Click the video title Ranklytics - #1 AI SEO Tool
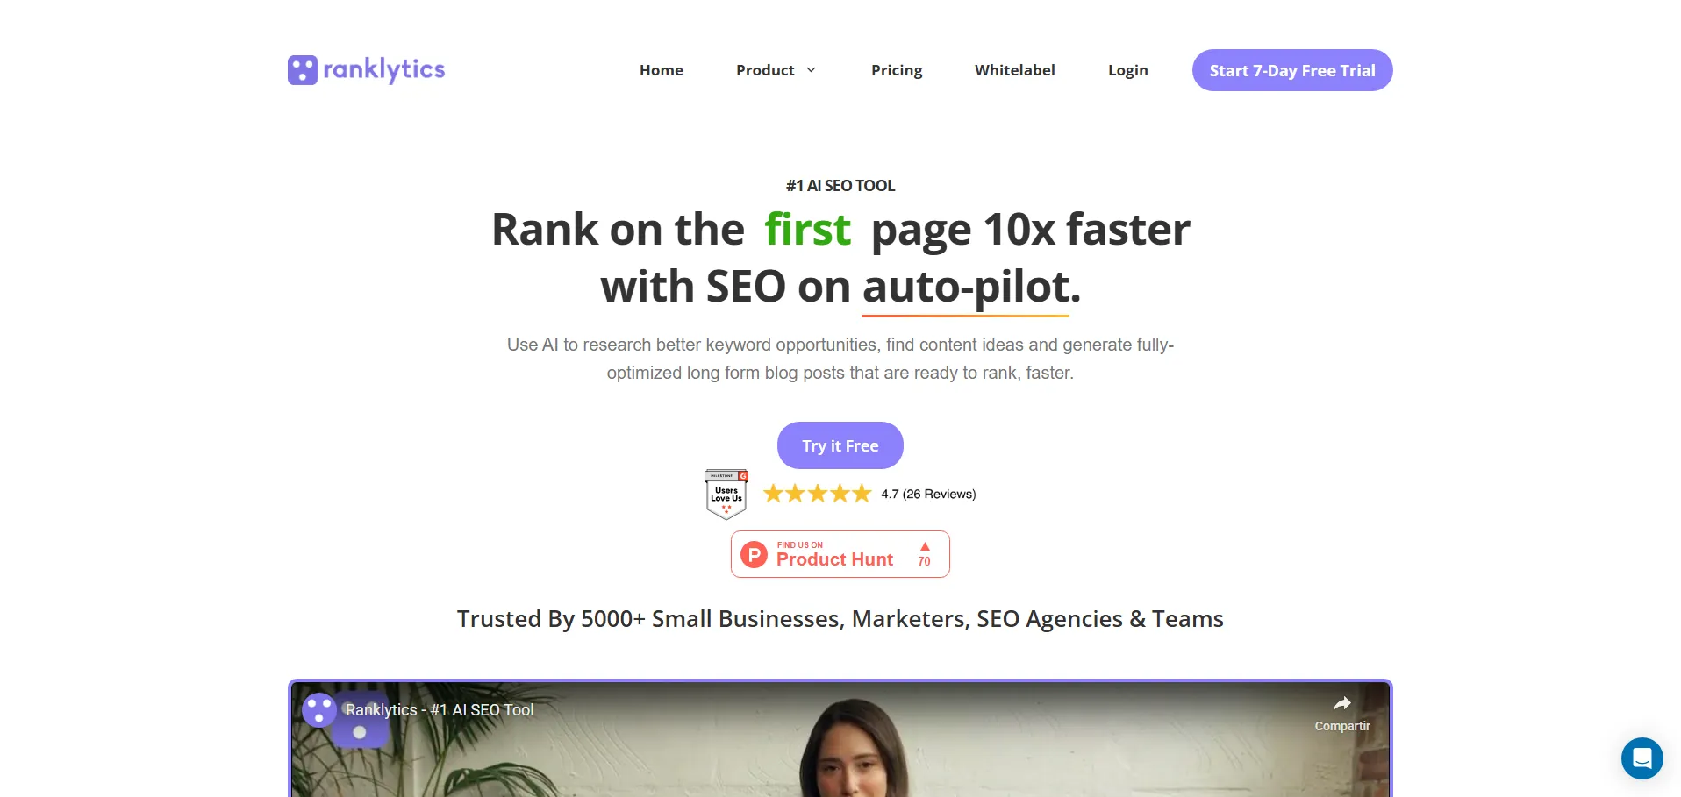This screenshot has height=797, width=1681. (x=440, y=710)
